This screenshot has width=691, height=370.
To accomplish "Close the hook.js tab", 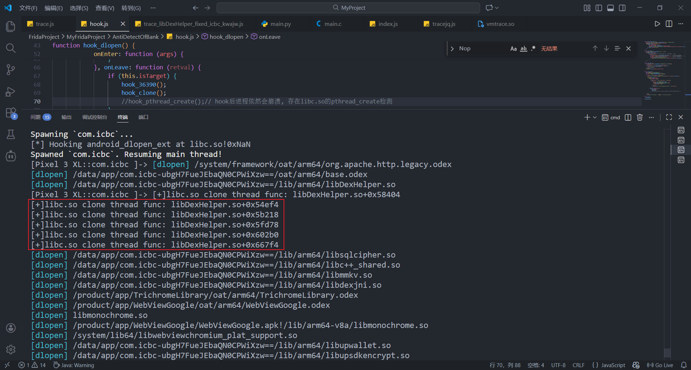I will click(123, 24).
